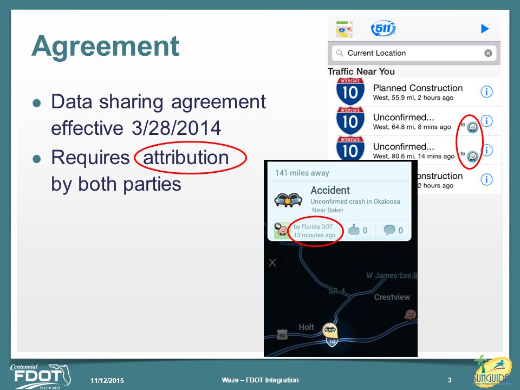Open info for Planned Construction 55.9 mi
Image resolution: width=520 pixels, height=390 pixels.
tap(486, 91)
